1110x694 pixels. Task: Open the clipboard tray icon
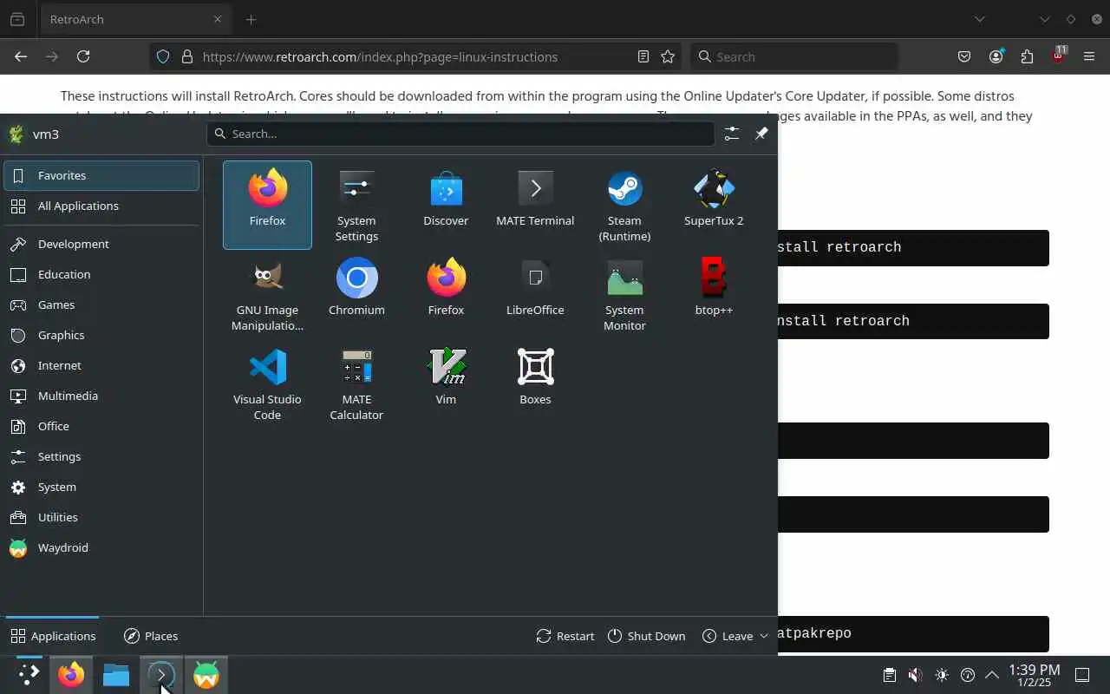click(x=889, y=675)
